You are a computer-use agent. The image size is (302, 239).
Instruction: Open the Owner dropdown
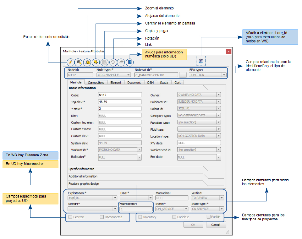click(199, 95)
